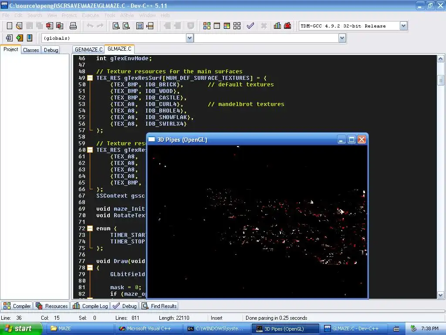Viewport: 446px width, 335px height.
Task: Switch to the Debug side tab
Action: tap(51, 50)
